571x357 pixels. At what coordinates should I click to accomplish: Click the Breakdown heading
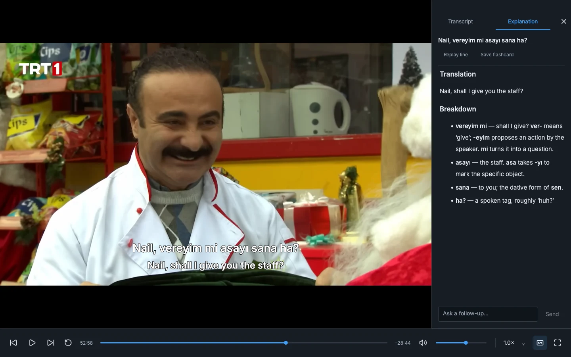(458, 109)
